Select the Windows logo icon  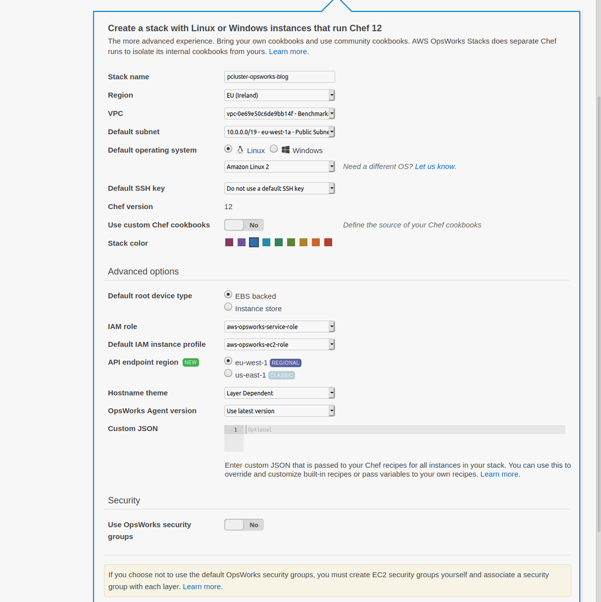286,149
